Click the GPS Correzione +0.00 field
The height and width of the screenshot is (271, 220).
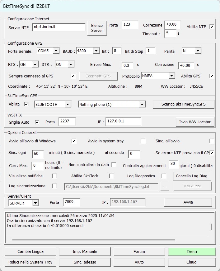point(186,66)
